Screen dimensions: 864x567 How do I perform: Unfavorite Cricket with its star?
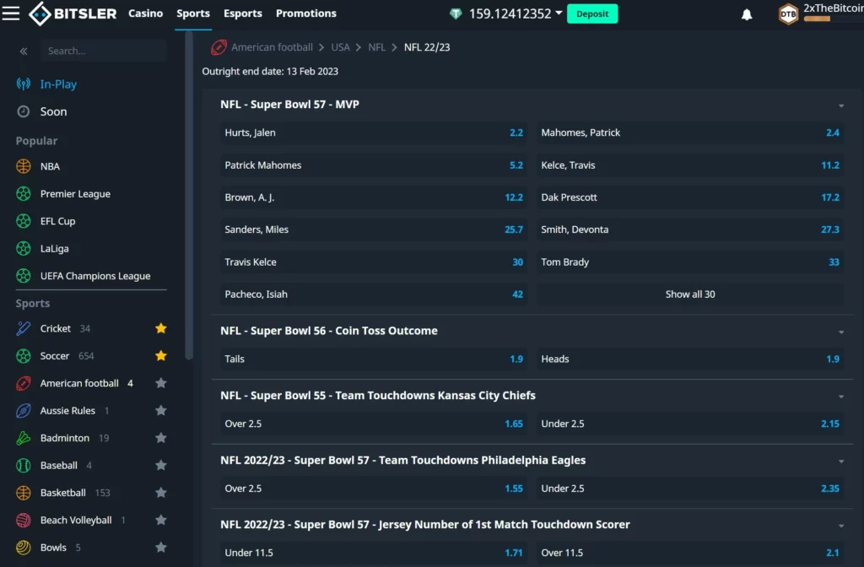click(161, 328)
